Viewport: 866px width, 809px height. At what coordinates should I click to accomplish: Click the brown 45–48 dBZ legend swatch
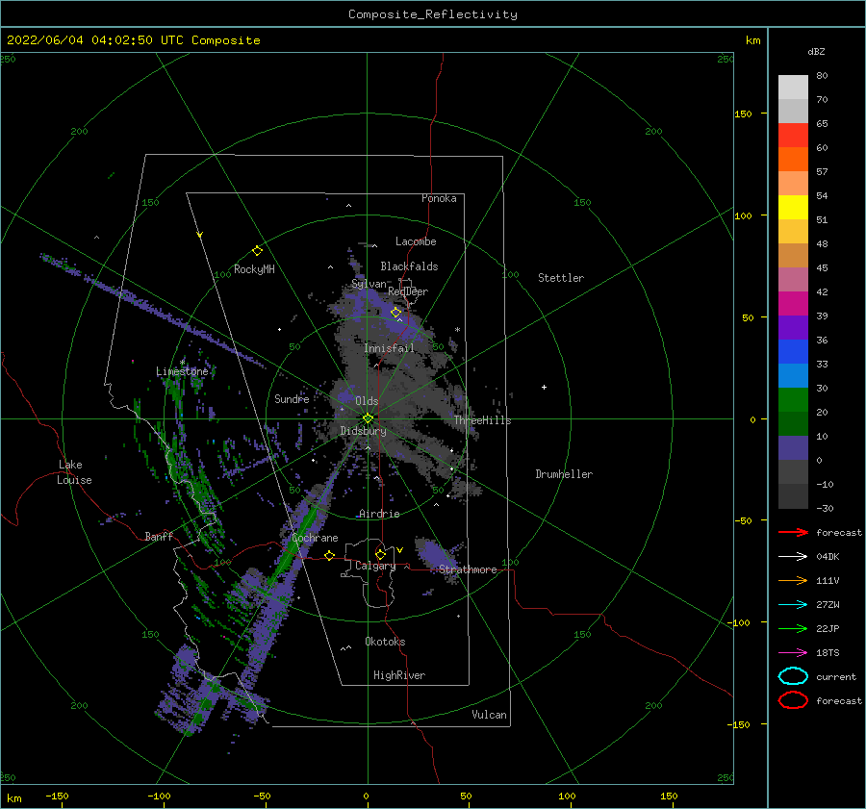[793, 256]
